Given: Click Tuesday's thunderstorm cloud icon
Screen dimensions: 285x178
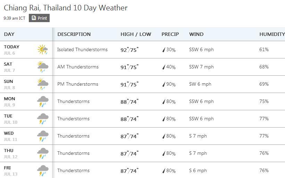Looking at the screenshot, I should pos(43,119).
